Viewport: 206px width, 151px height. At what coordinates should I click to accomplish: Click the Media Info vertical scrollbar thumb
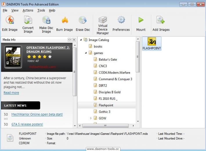tap(75, 72)
